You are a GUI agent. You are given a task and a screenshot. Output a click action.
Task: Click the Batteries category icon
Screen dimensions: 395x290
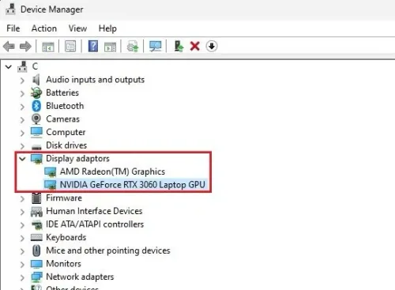click(36, 92)
